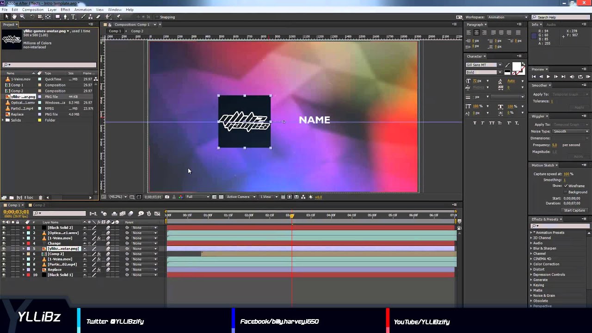Open the viewer resolution Full dropdown
Screen dimensions: 592x333
197,197
